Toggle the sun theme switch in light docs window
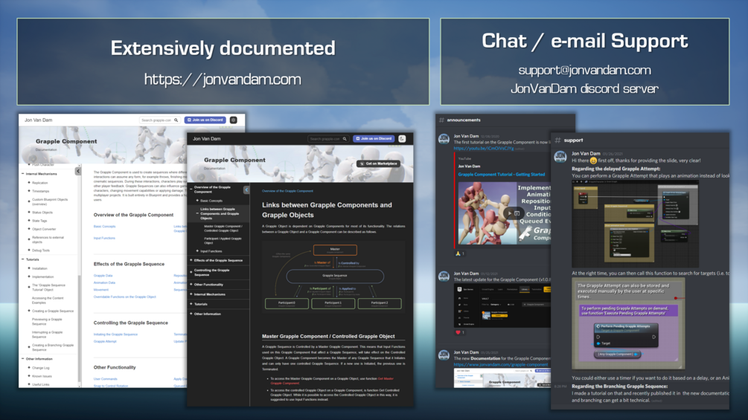 click(x=233, y=120)
